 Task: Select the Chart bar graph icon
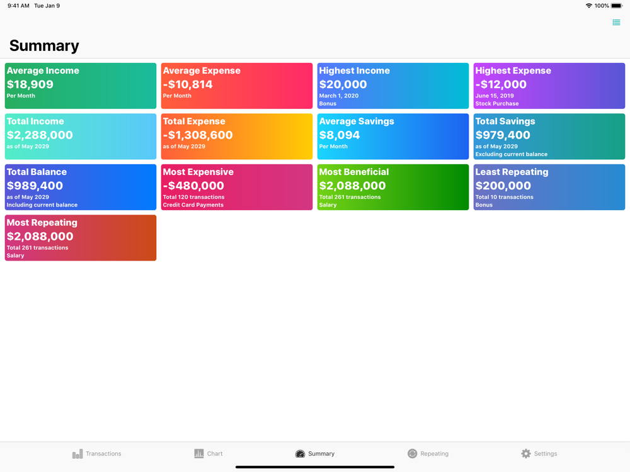pos(199,454)
